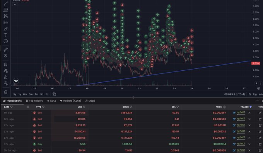The height and width of the screenshot is (153, 263).
Task: Open the Fibonacci lines tool
Action: tap(6, 10)
